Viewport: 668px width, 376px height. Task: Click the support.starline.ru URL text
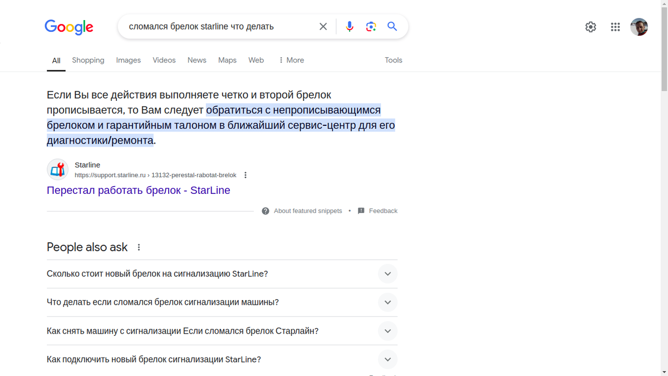tap(155, 175)
